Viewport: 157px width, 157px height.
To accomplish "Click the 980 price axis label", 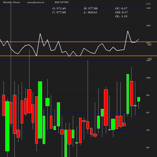I will [x=148, y=95].
